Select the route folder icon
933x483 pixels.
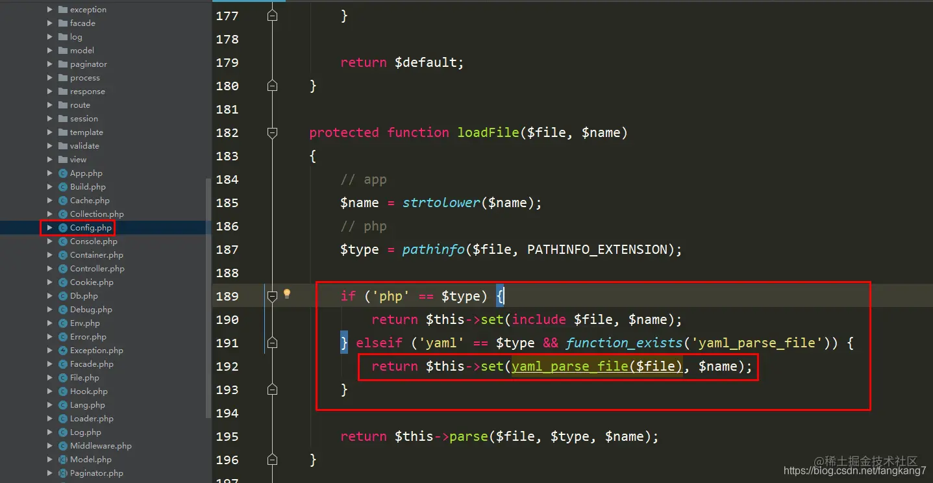point(63,105)
